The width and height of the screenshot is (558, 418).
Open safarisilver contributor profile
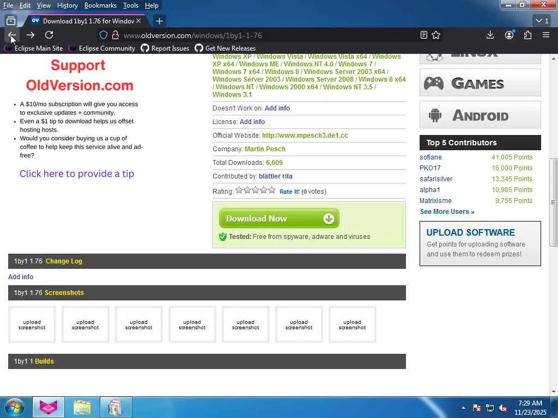pyautogui.click(x=436, y=179)
